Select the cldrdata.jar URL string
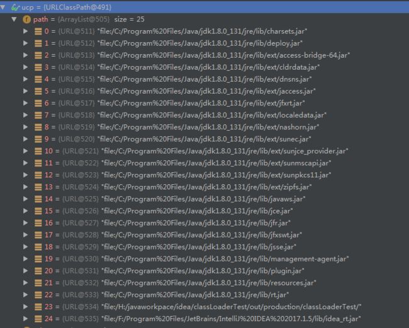This screenshot has height=328, width=409. [x=208, y=67]
